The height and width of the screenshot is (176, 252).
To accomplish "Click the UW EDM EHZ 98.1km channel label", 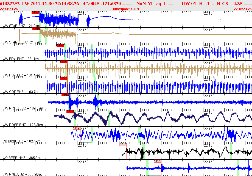I will (20, 59).
